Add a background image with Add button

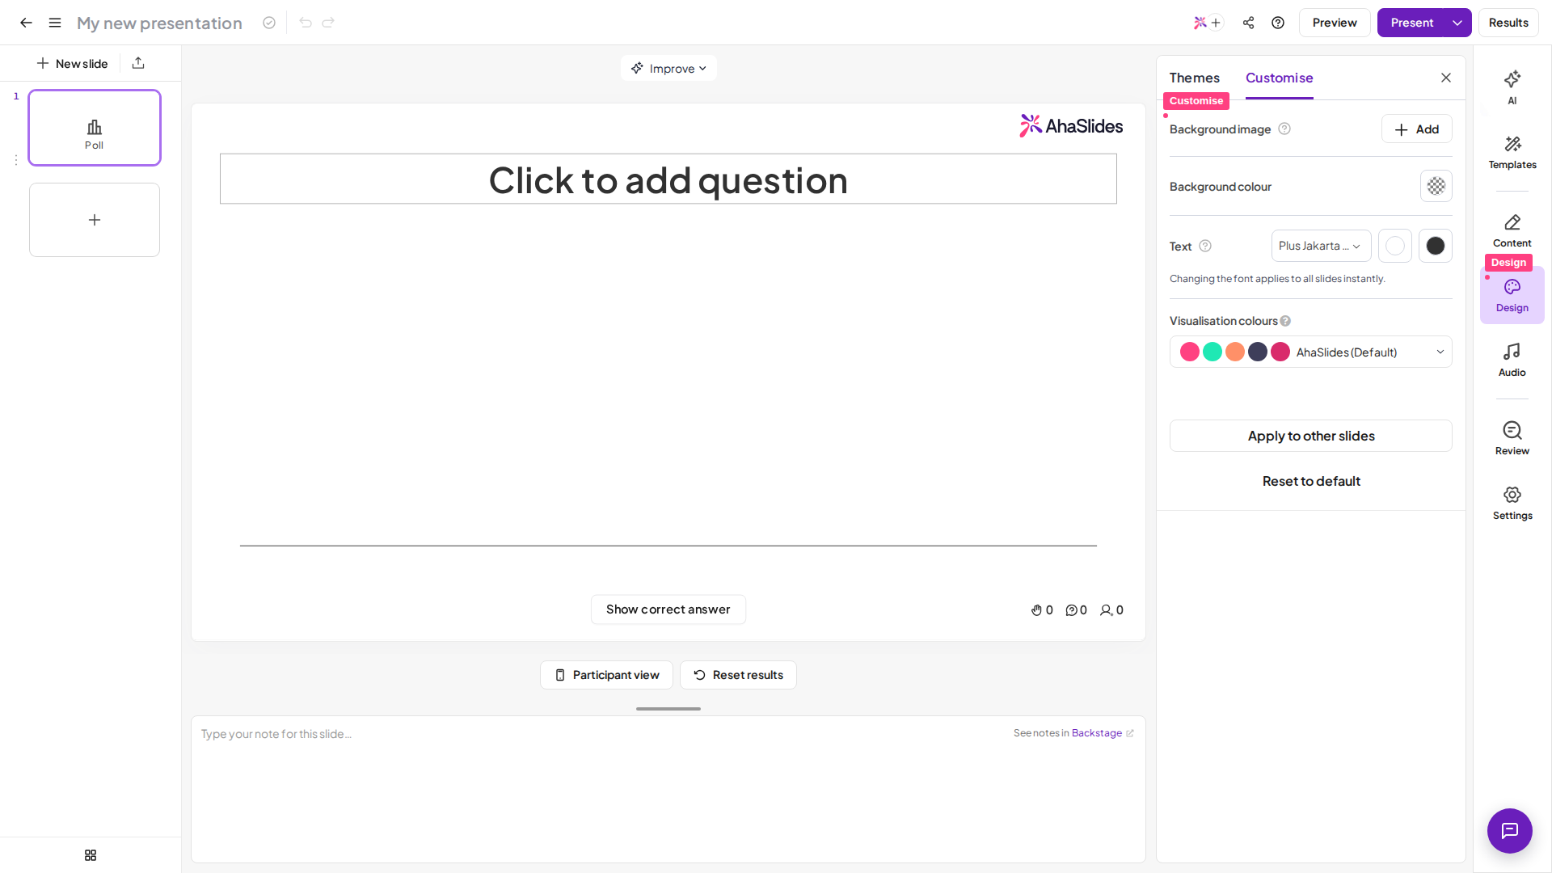1416,129
